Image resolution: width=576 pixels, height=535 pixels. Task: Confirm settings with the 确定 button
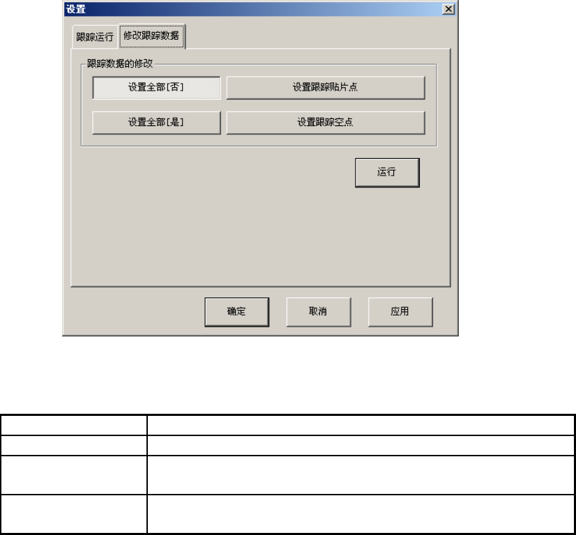click(237, 312)
